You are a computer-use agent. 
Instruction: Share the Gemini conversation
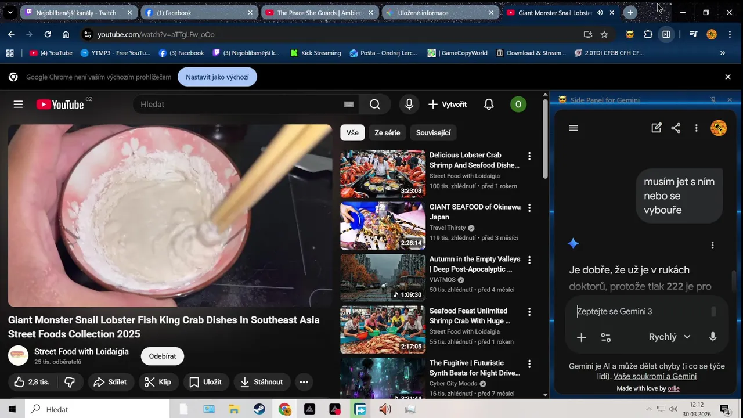click(676, 128)
